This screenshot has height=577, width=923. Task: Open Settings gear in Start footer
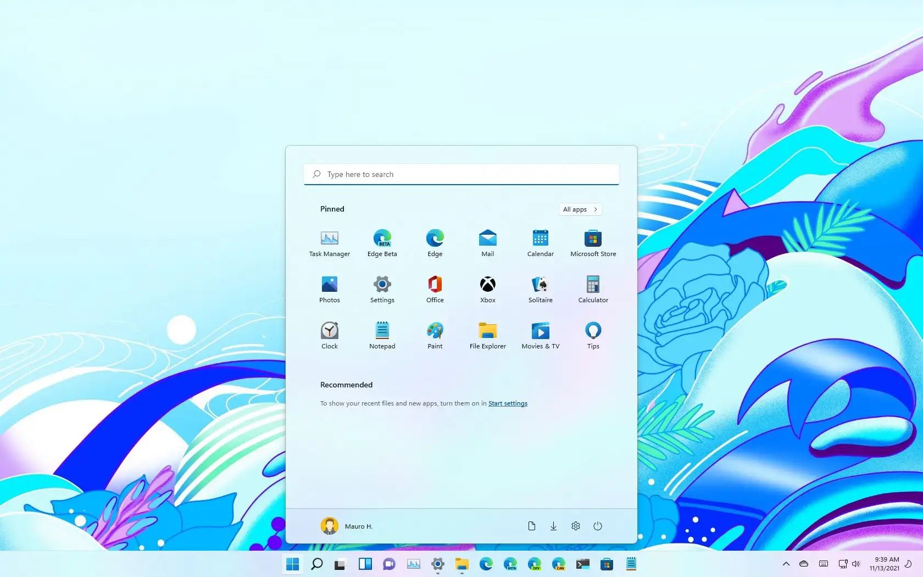click(x=575, y=526)
